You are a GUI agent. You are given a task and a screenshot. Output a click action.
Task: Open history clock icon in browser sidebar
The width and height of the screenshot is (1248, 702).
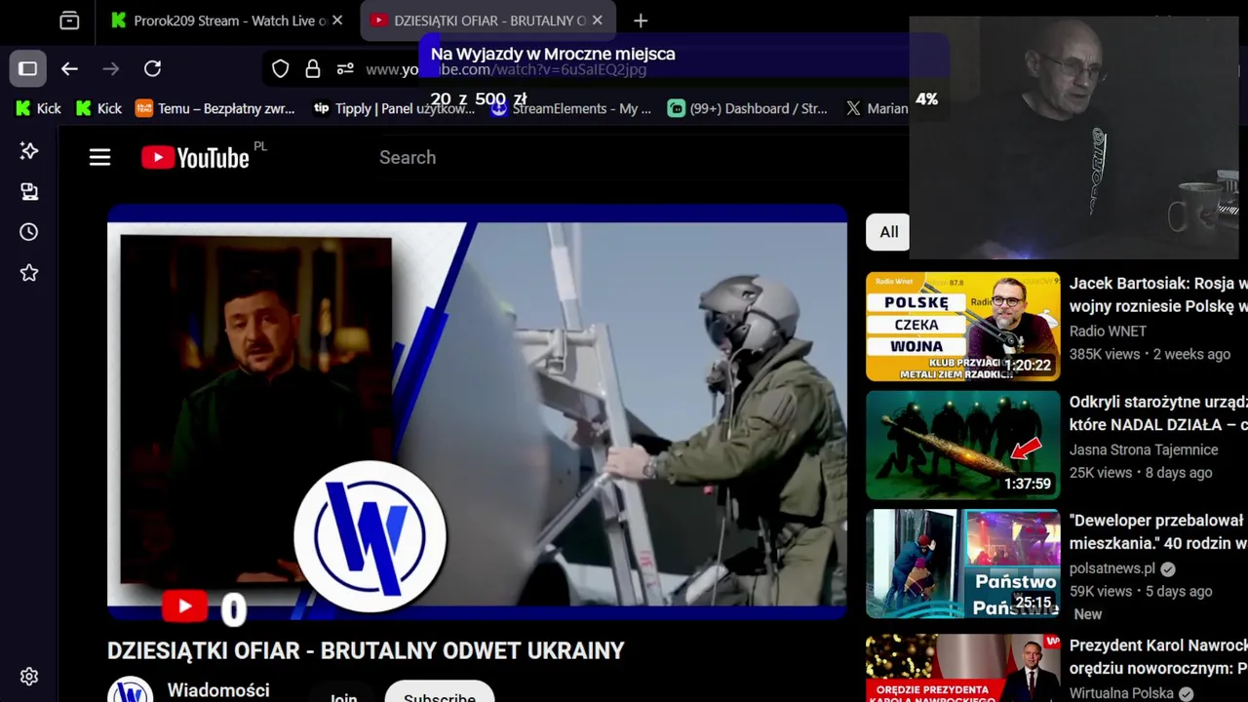[29, 232]
